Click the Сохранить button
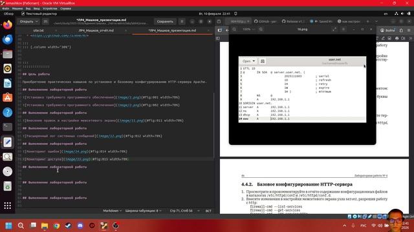 coord(165,21)
